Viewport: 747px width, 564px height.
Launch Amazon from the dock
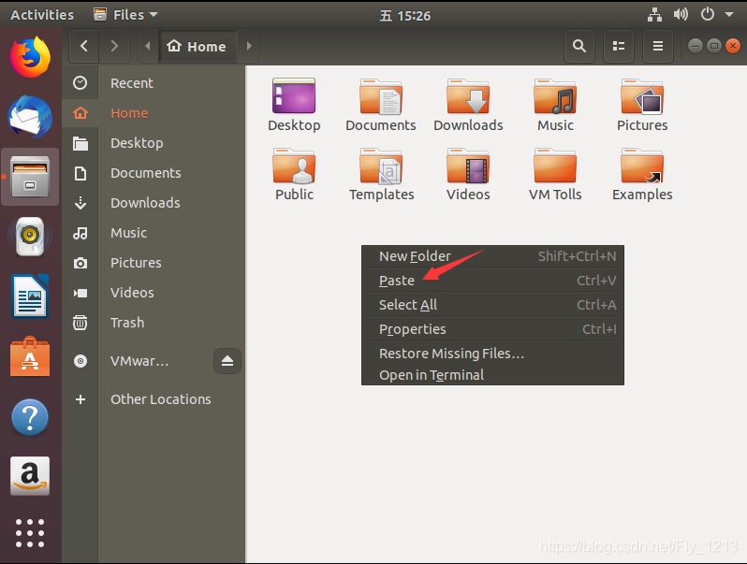pos(30,476)
